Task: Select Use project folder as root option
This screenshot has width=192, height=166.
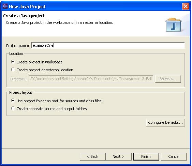Action: click(x=56, y=101)
